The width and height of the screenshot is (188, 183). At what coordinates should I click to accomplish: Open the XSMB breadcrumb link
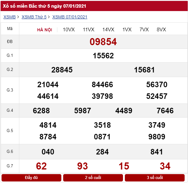pyautogui.click(x=10, y=17)
